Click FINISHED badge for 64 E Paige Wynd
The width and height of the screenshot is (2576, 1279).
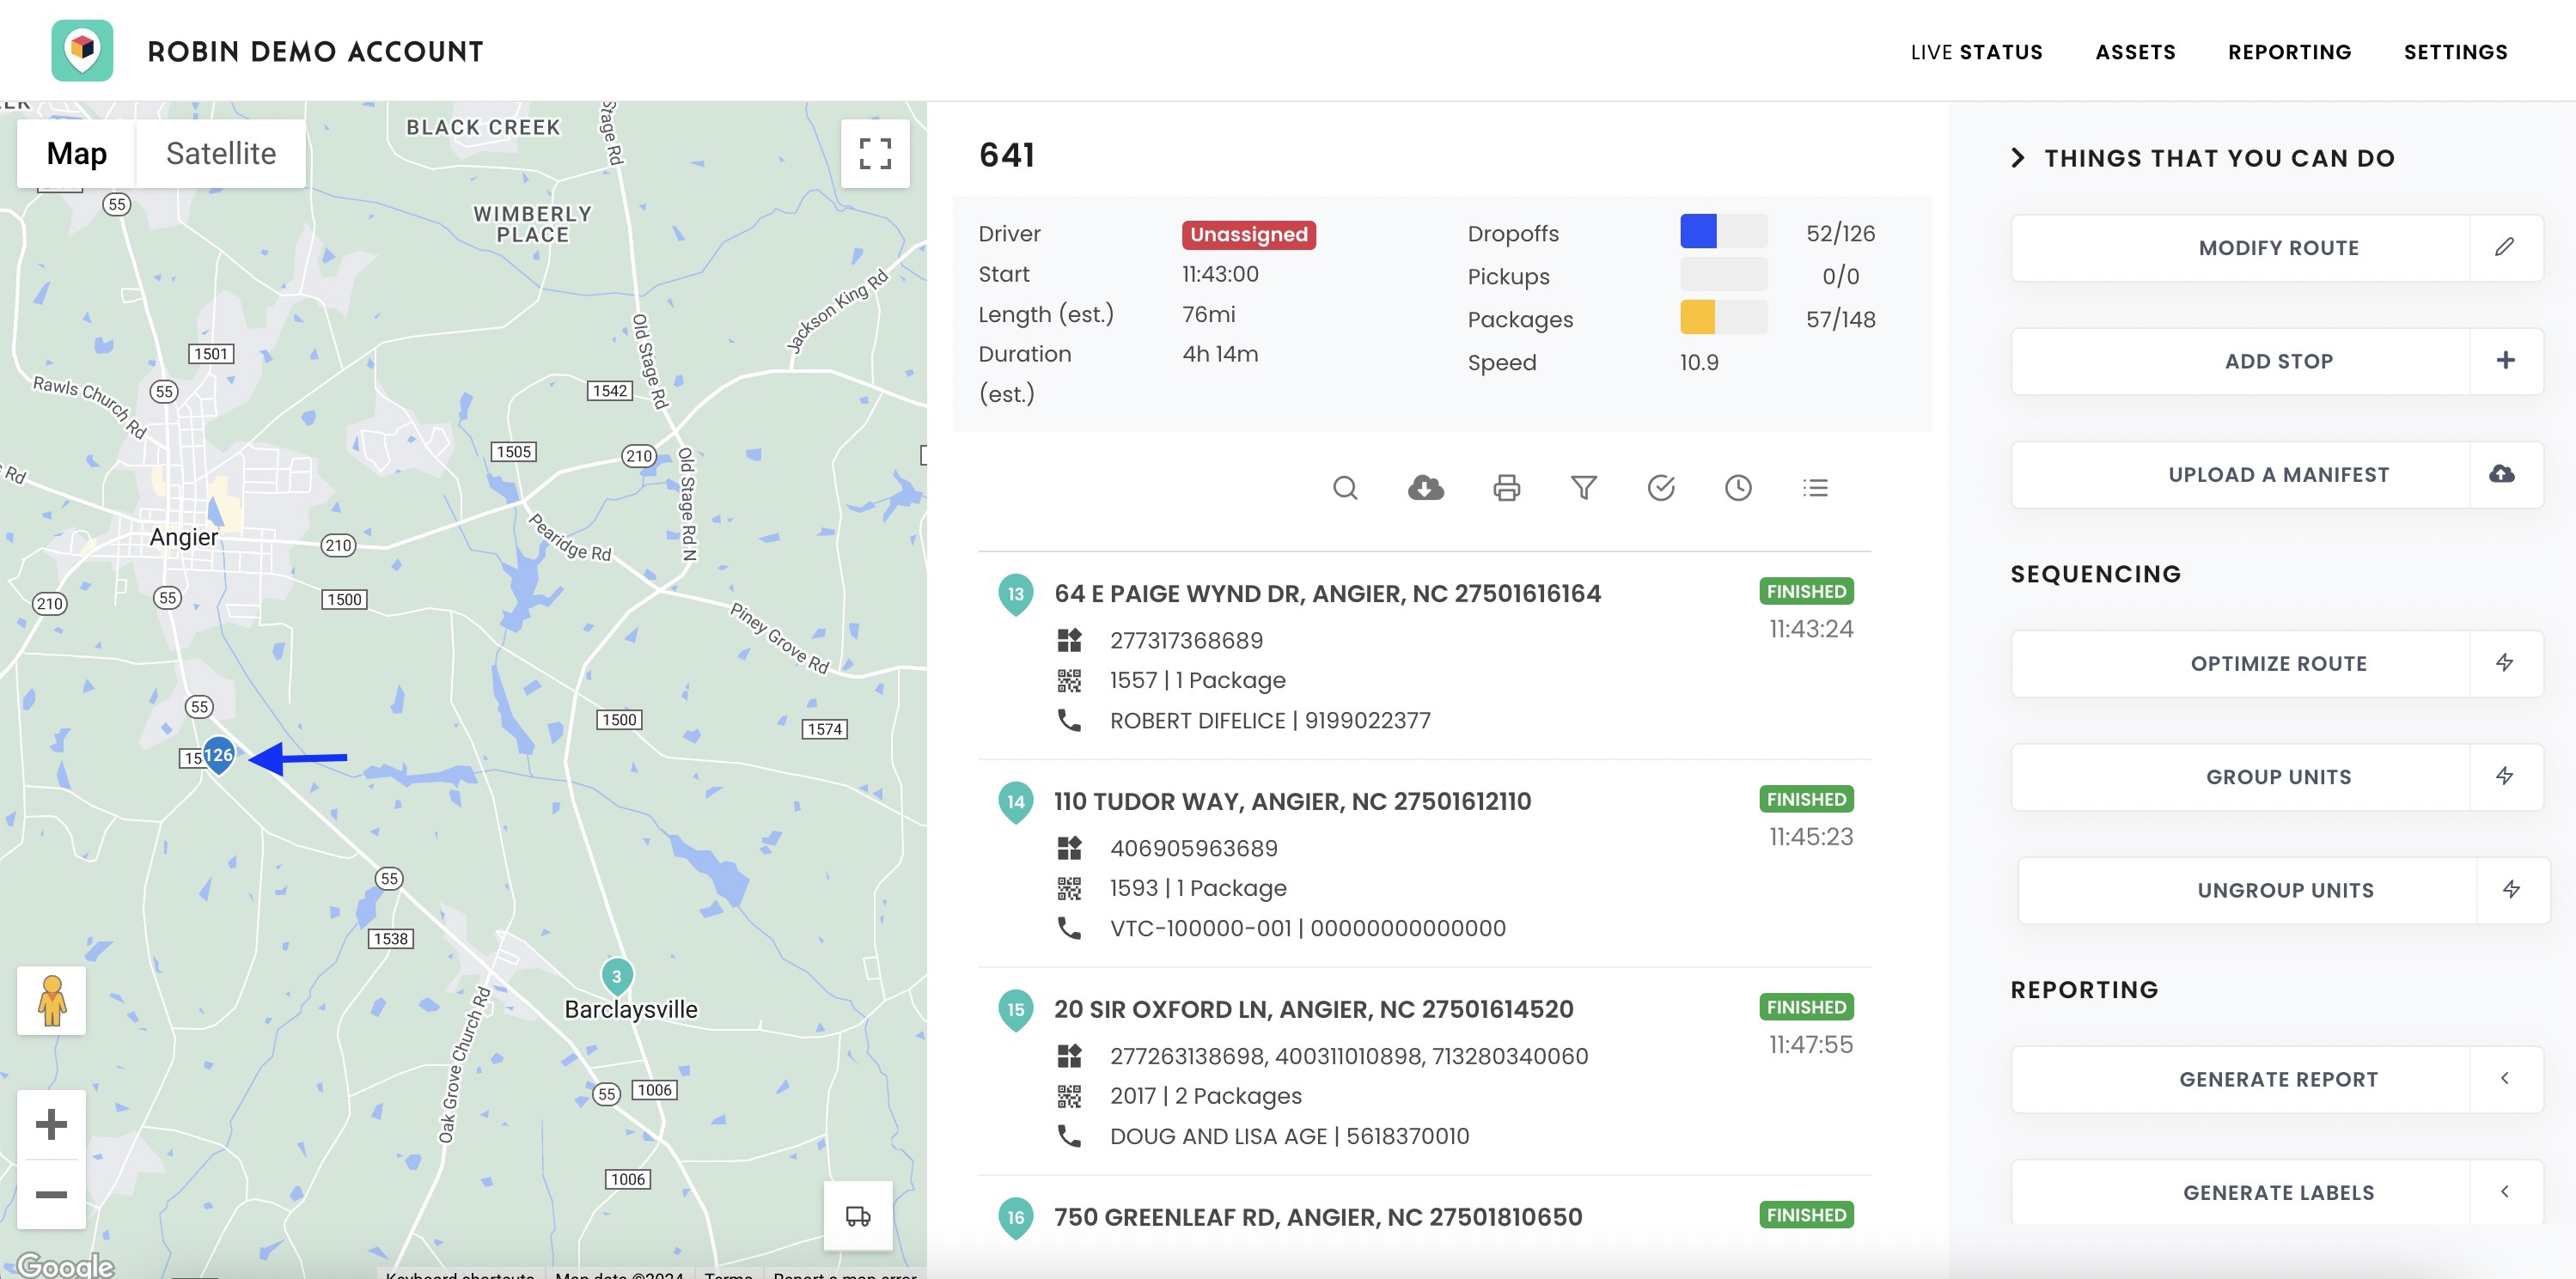[x=1806, y=591]
